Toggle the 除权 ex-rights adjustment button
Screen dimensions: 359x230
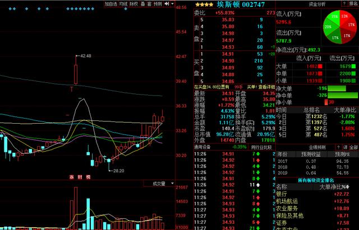tap(134, 4)
